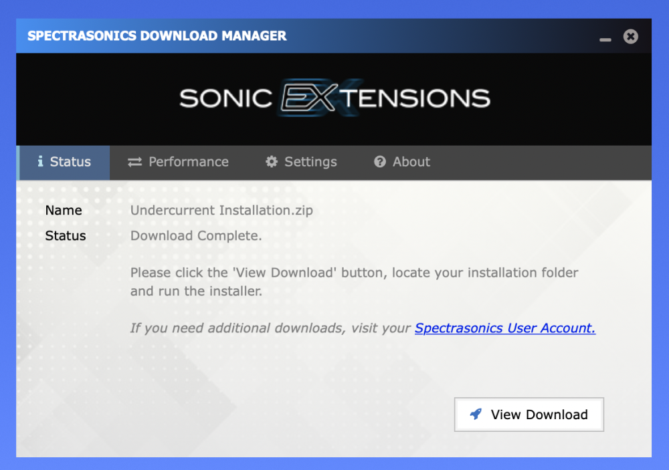Screen dimensions: 669x470
Task: Select 'Undercurrent Installation.zip' file name text
Action: pyautogui.click(x=221, y=210)
